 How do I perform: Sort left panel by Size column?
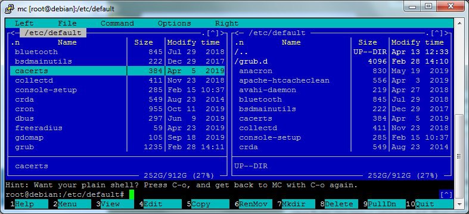click(144, 42)
